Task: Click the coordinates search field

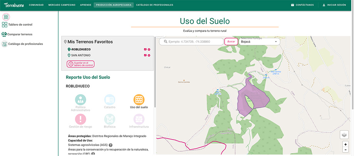Action: coord(191,41)
